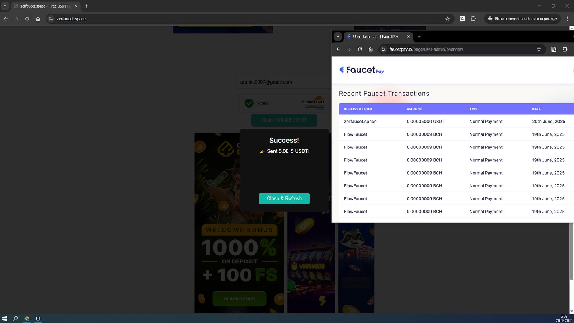Go back in the FaucetPay window
574x323 pixels.
[x=338, y=49]
